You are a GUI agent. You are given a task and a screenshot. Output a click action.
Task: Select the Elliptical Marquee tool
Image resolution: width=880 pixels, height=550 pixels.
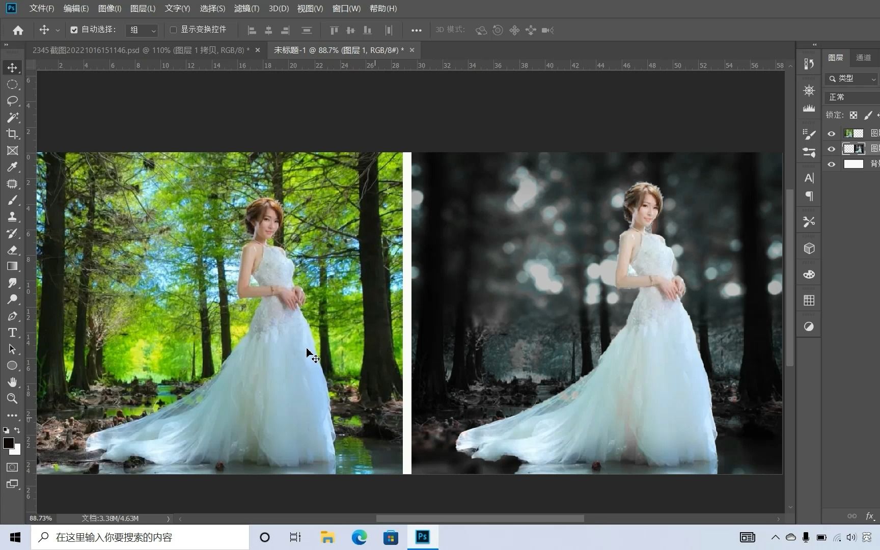12,85
